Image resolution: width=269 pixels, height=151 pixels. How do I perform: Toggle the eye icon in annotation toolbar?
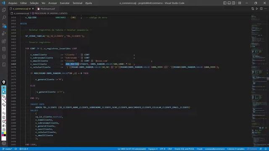(4, 88)
